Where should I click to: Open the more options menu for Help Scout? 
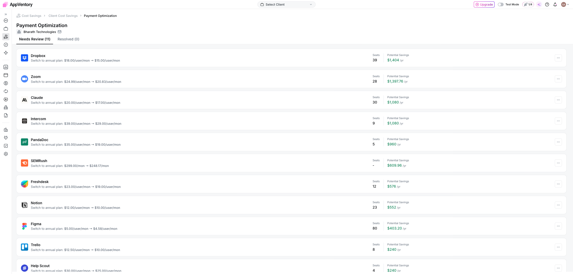tap(558, 268)
